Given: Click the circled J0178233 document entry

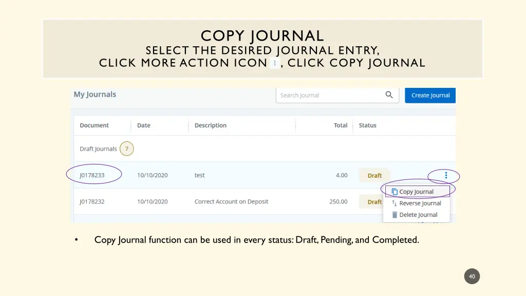Looking at the screenshot, I should point(93,175).
